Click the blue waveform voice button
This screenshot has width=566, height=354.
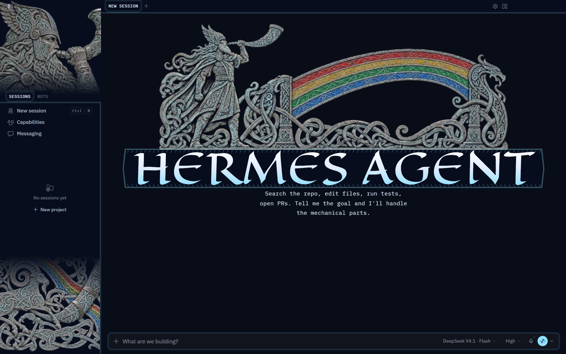click(x=542, y=341)
